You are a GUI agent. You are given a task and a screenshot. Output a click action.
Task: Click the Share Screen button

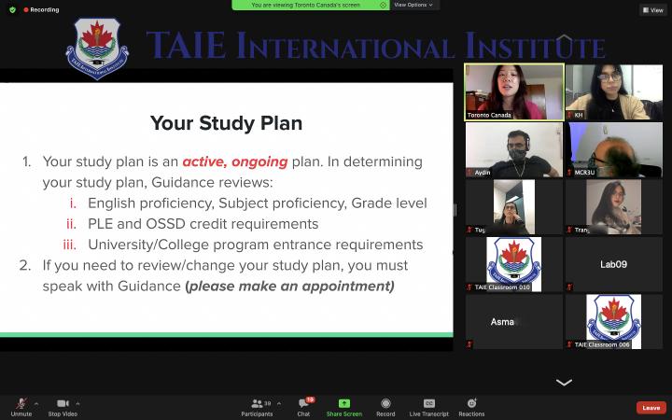(x=344, y=407)
